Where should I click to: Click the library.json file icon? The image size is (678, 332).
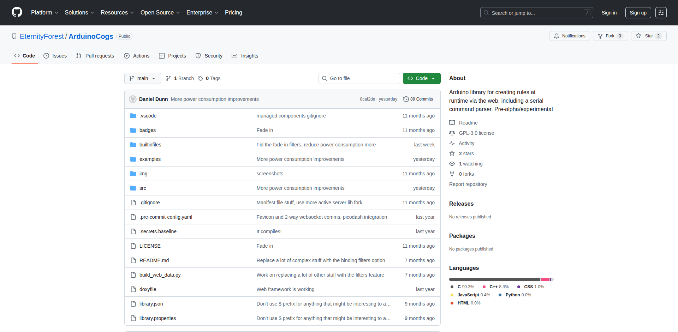tap(133, 304)
